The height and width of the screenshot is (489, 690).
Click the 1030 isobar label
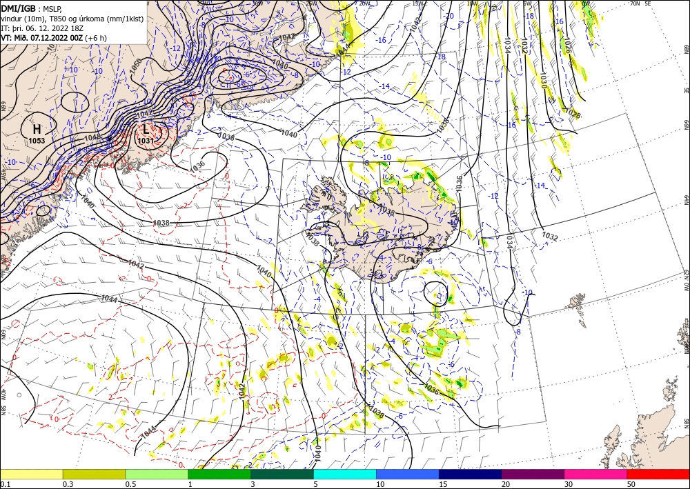[543, 81]
